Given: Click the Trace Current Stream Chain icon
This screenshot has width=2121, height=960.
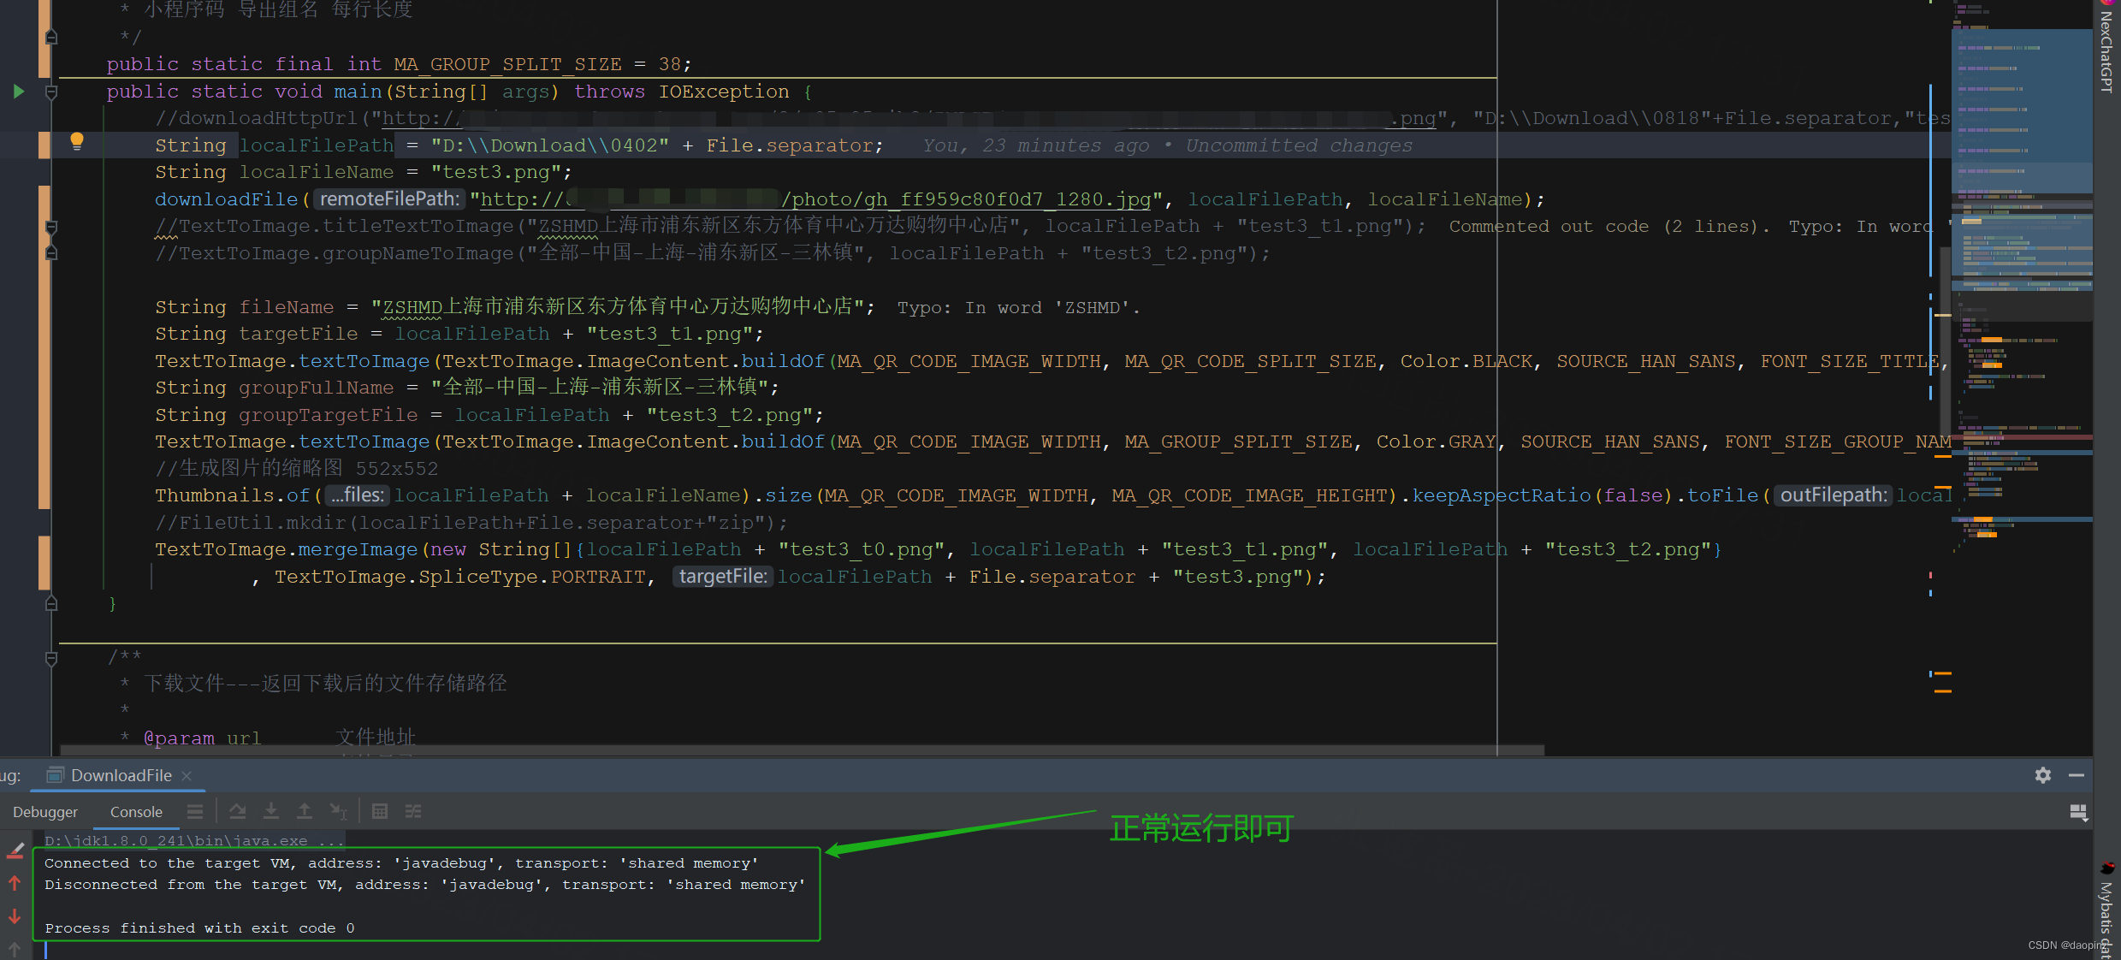Looking at the screenshot, I should (413, 811).
